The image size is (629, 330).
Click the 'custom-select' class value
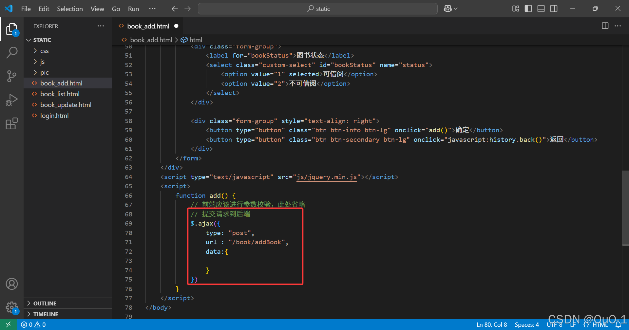coord(287,65)
